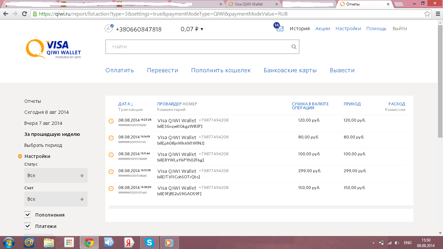Open the Skype taskbar icon
Viewport: 443px width, 249px height.
(150, 243)
